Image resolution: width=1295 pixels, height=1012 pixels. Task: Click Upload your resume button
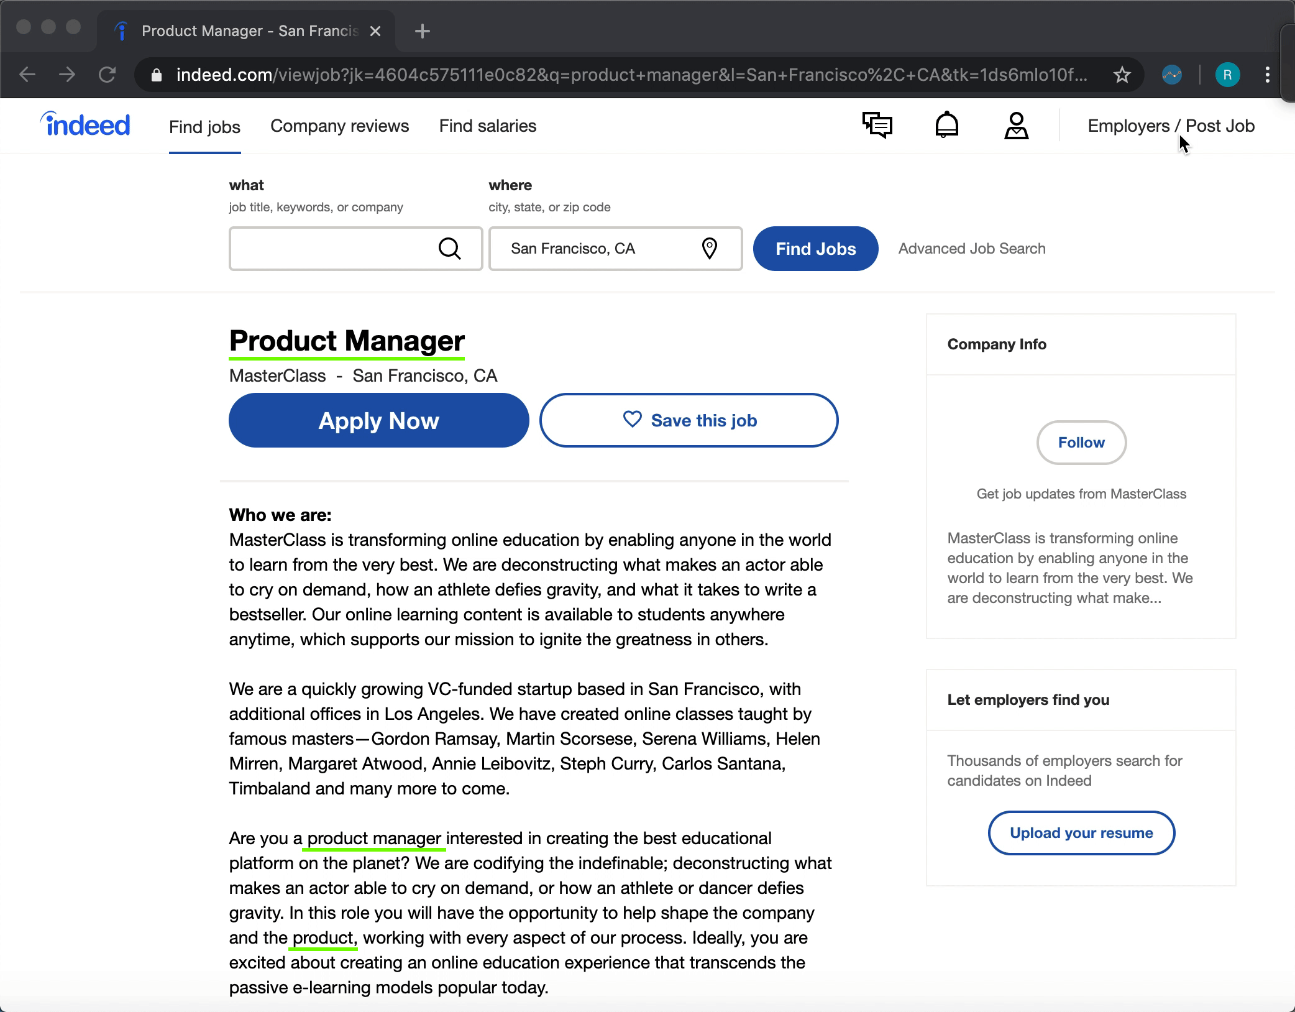[1081, 833]
